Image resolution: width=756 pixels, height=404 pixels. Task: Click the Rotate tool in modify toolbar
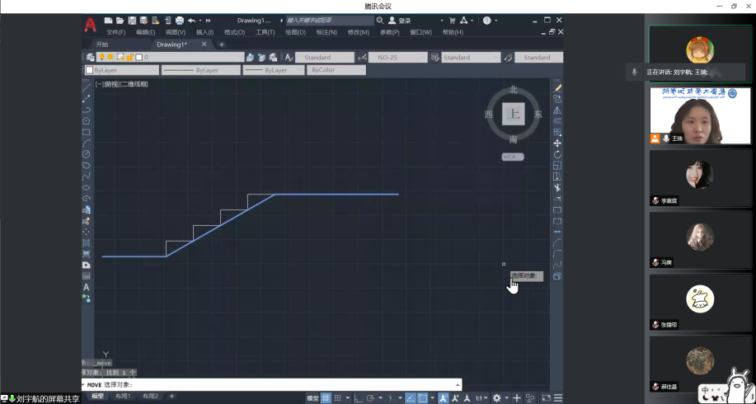(x=557, y=154)
